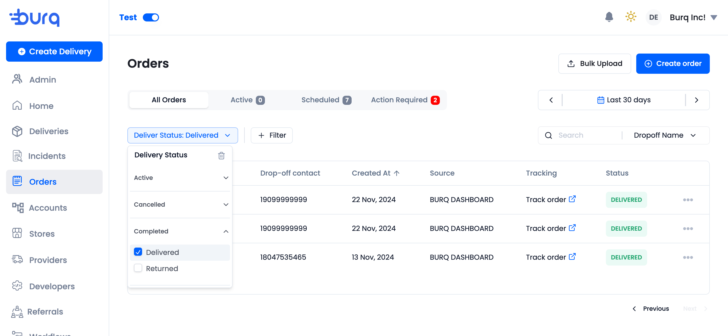
Task: Open the Dropoff Name search dropdown
Action: tap(664, 135)
